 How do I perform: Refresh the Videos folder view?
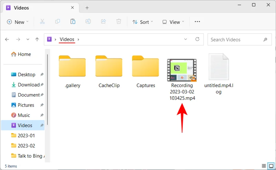coord(197,39)
